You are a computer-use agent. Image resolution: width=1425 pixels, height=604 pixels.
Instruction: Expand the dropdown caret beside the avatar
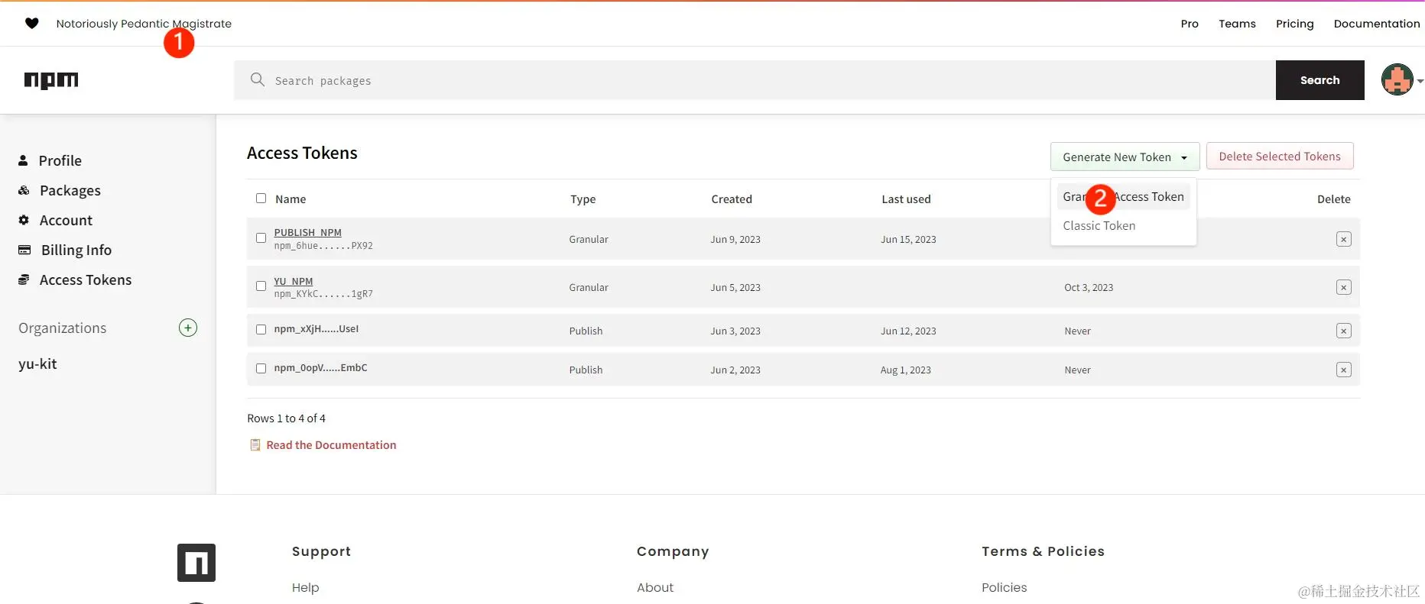(1420, 81)
